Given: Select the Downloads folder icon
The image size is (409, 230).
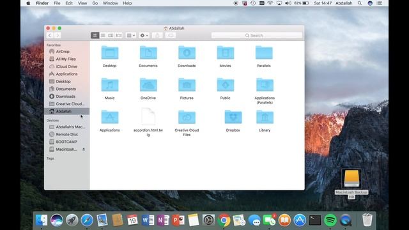Looking at the screenshot, I should tap(187, 52).
